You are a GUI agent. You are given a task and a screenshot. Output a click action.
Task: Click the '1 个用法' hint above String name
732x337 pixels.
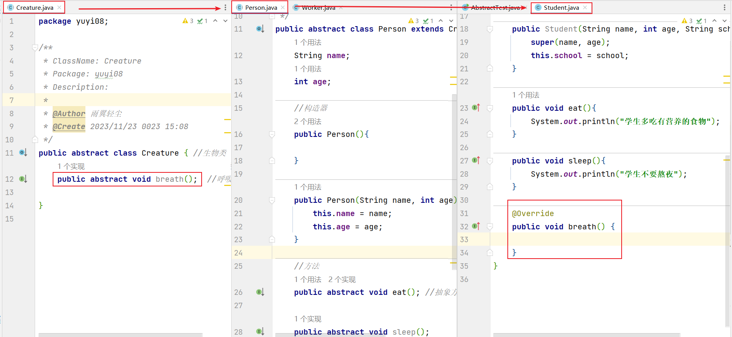point(308,42)
